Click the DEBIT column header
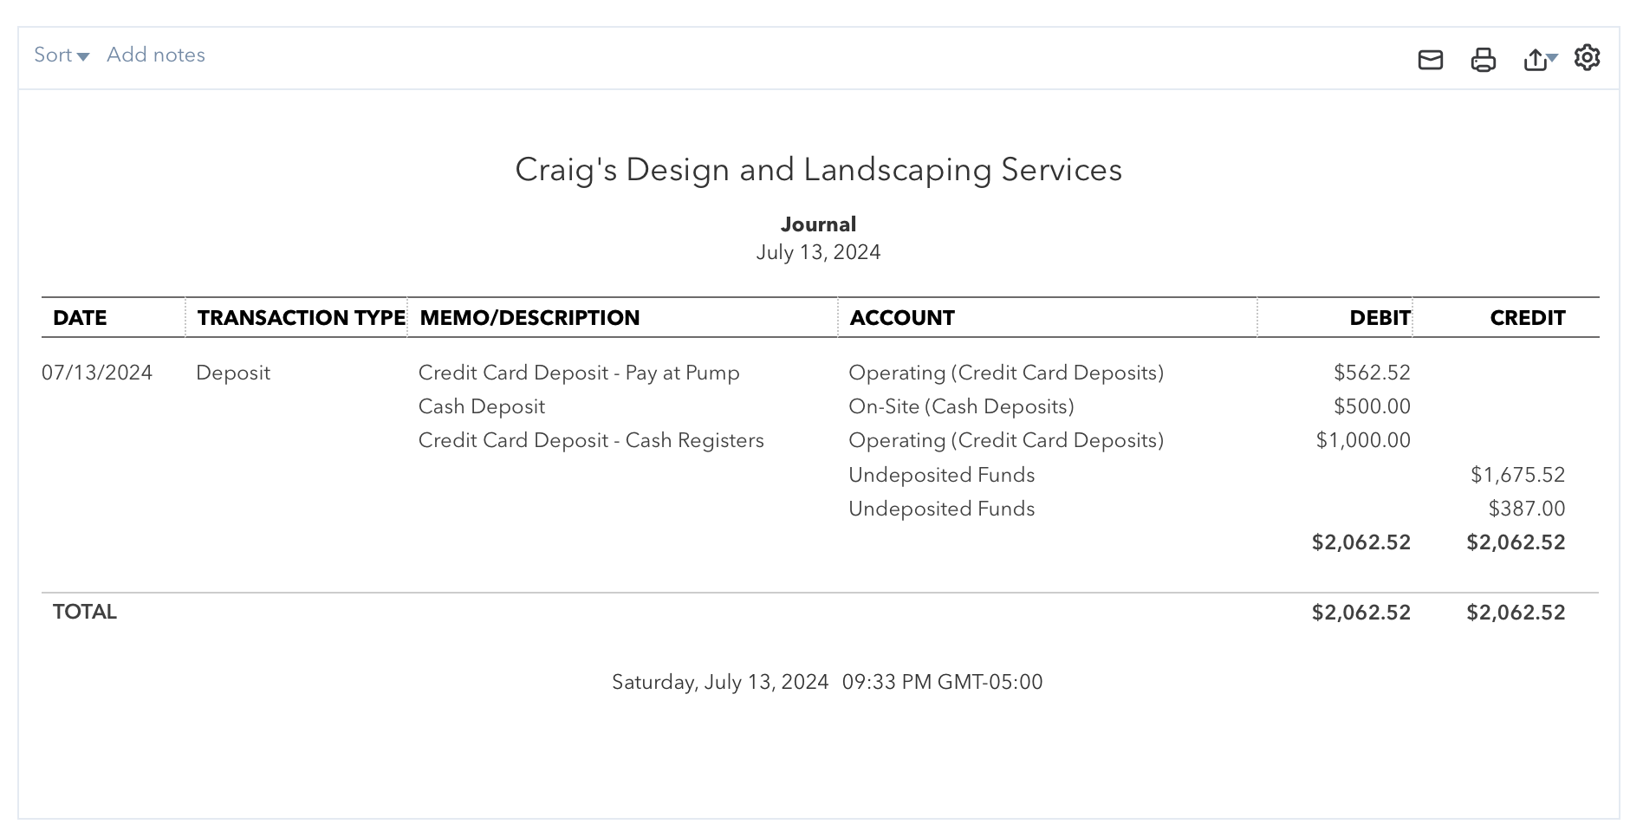Viewport: 1643px width, 837px height. pyautogui.click(x=1378, y=318)
